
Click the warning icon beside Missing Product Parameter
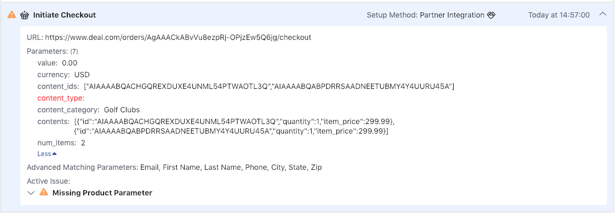pyautogui.click(x=44, y=192)
